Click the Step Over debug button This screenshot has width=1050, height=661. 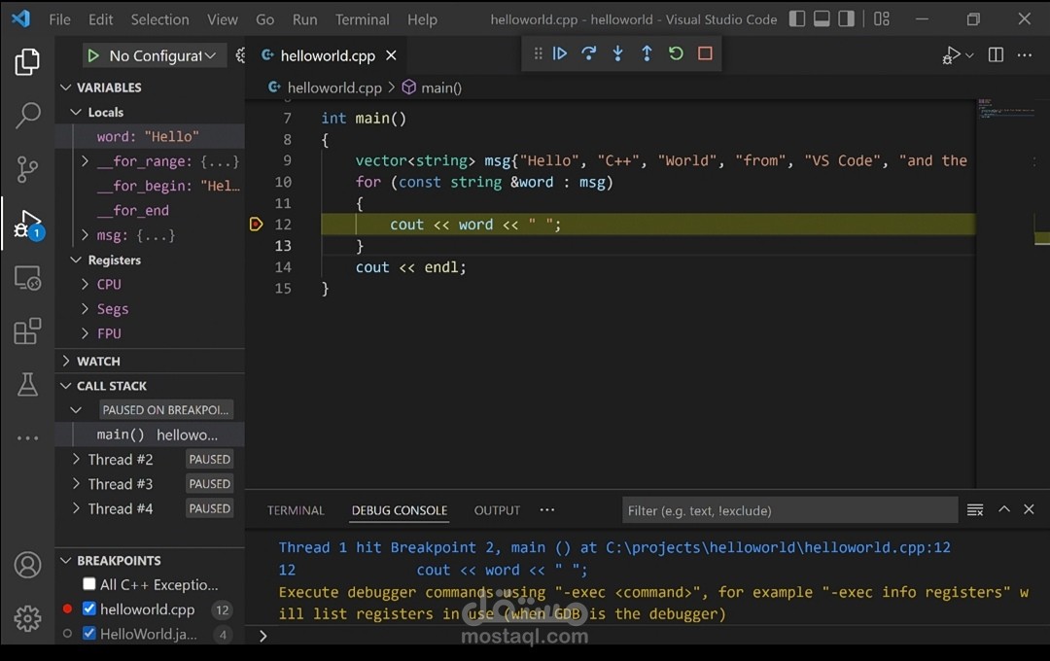pos(588,53)
